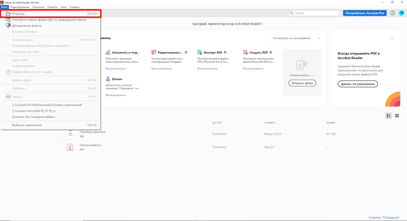Viewport: 407px width, 221px height.
Task: Click the blue badge next to Редактировать
Action: (186, 52)
